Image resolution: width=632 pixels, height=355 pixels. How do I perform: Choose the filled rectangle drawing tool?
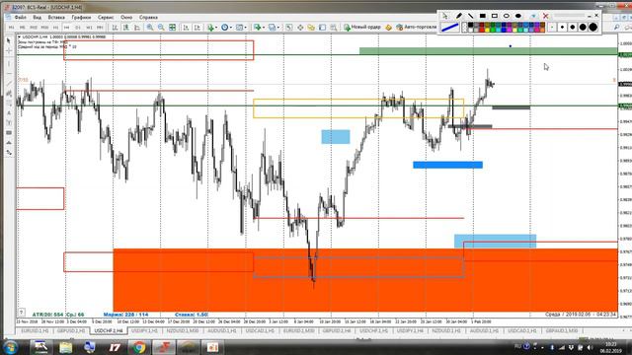click(x=483, y=16)
